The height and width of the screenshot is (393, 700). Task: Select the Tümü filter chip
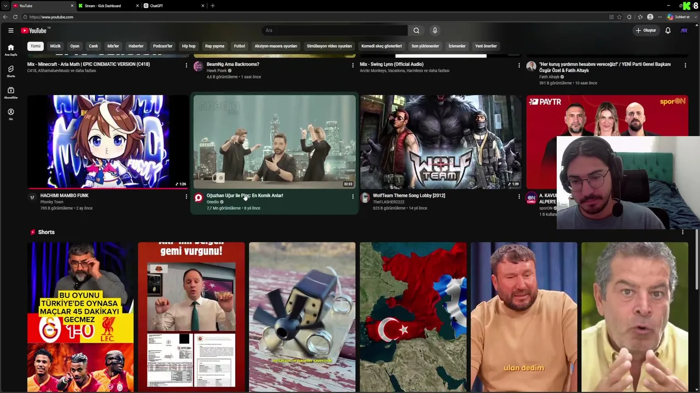tap(36, 46)
